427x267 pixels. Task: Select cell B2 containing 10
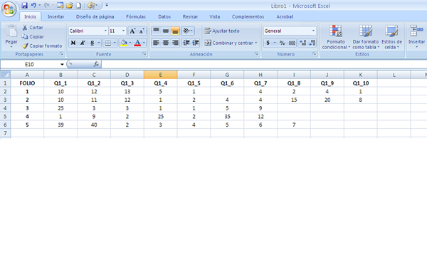pos(60,92)
